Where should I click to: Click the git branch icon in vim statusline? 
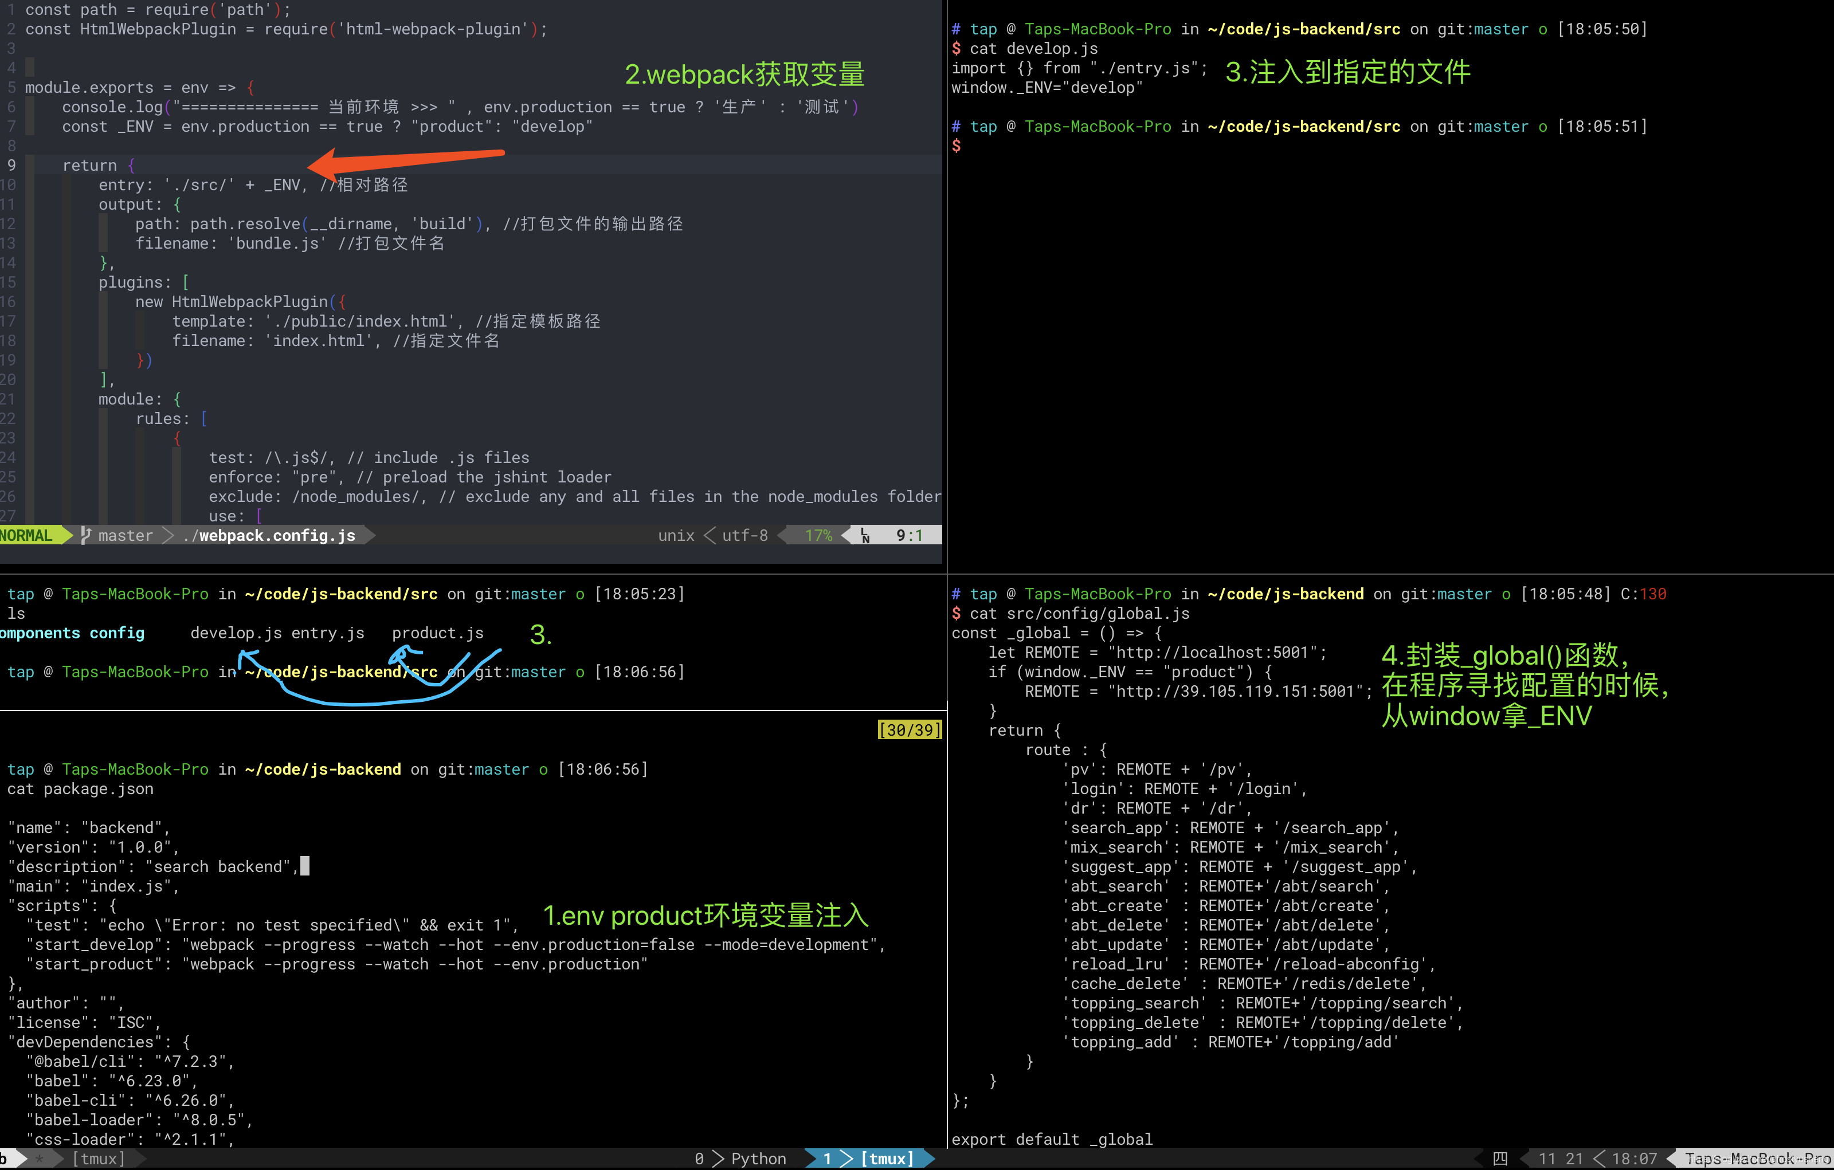tap(85, 535)
